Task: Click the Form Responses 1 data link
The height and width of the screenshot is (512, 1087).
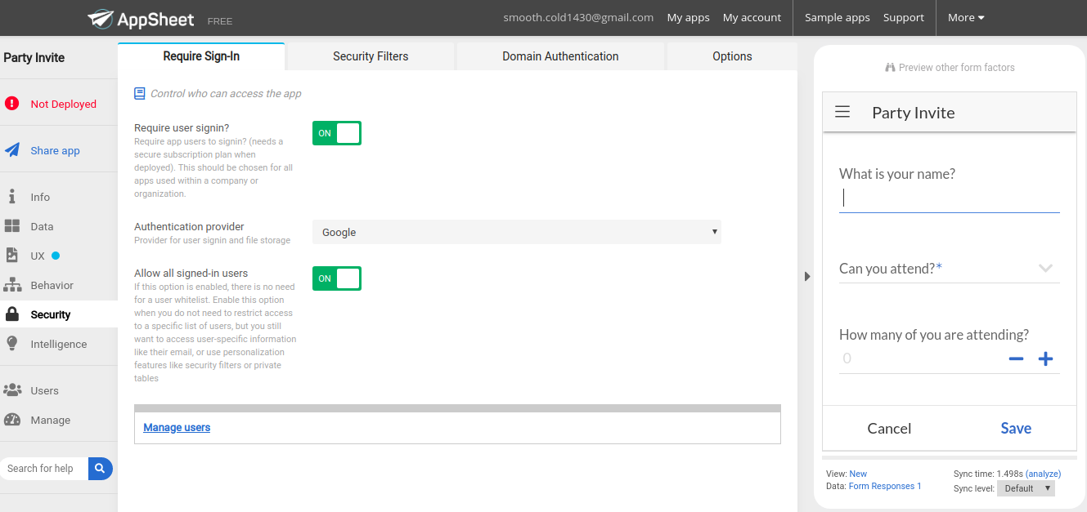Action: tap(885, 486)
